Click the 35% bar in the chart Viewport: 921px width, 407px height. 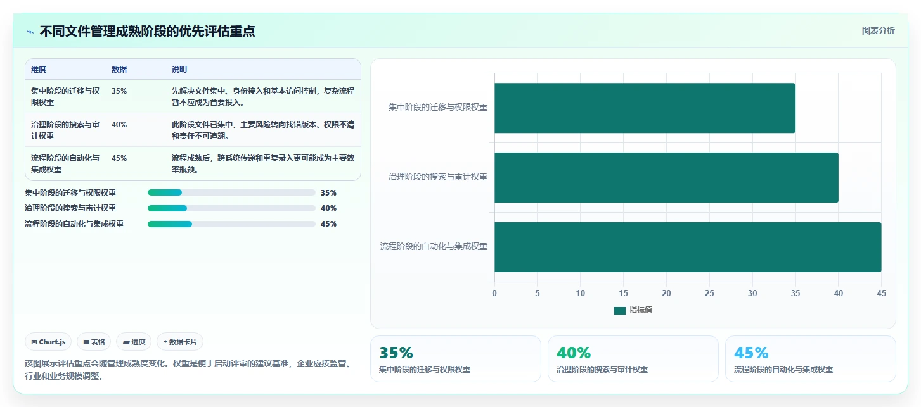[x=645, y=108]
